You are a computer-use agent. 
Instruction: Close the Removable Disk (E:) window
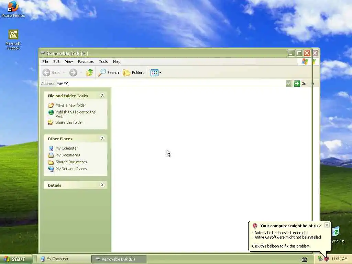307,53
